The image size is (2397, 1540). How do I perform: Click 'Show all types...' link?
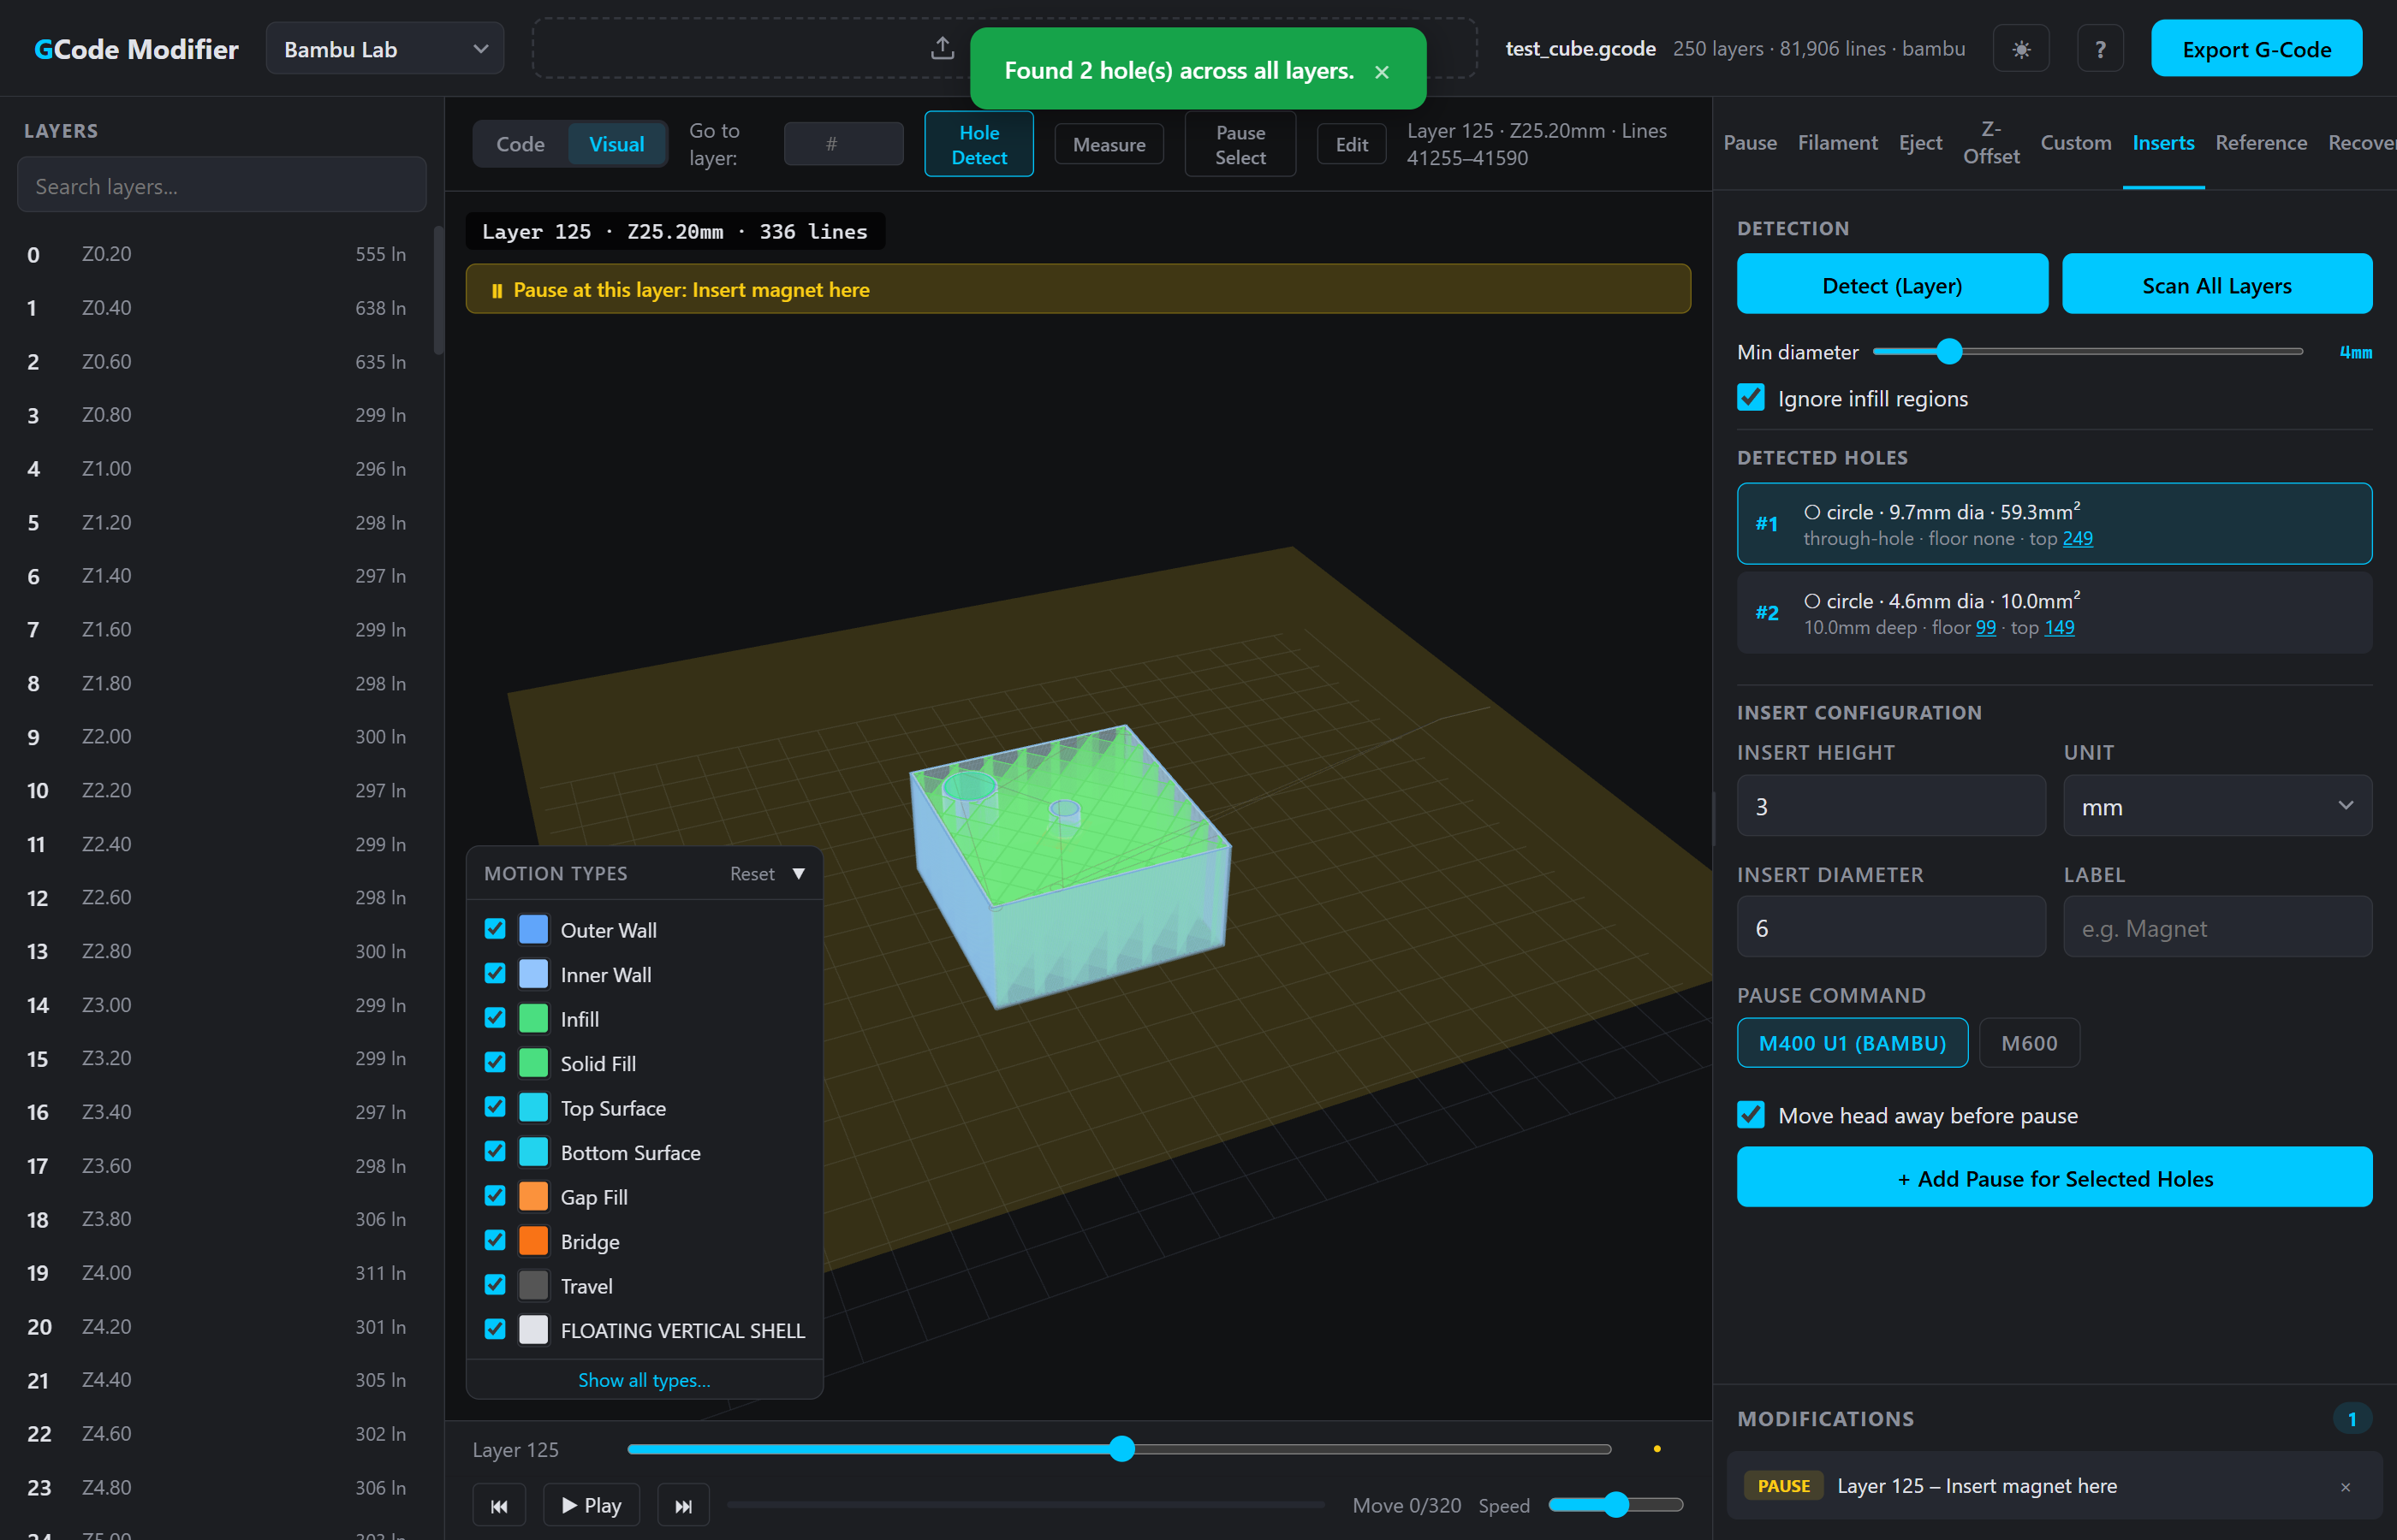(645, 1380)
